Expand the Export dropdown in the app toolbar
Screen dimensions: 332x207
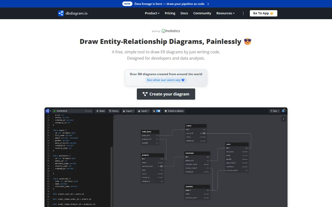(x=143, y=111)
